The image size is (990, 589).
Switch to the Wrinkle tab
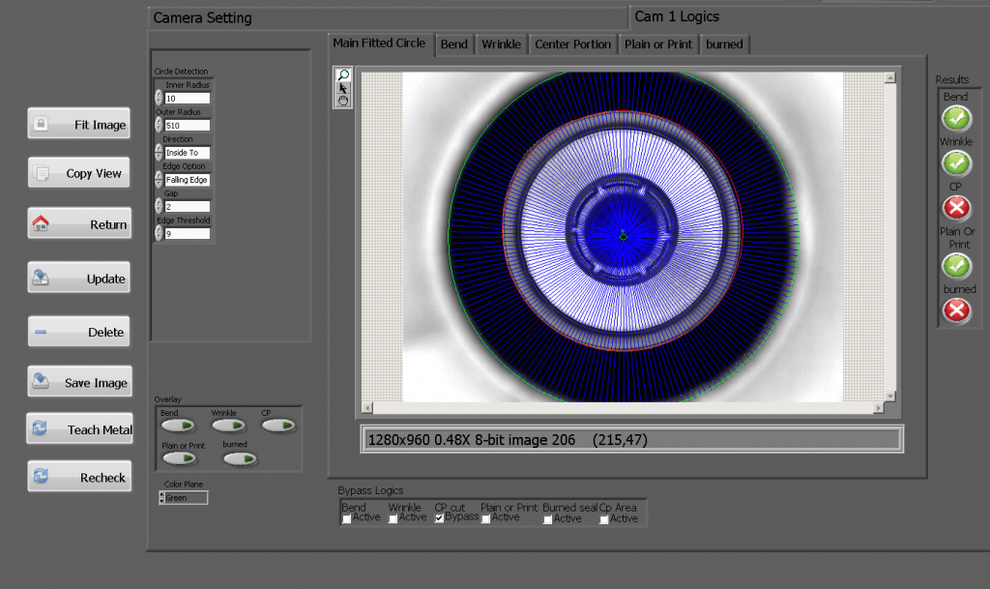coord(501,44)
